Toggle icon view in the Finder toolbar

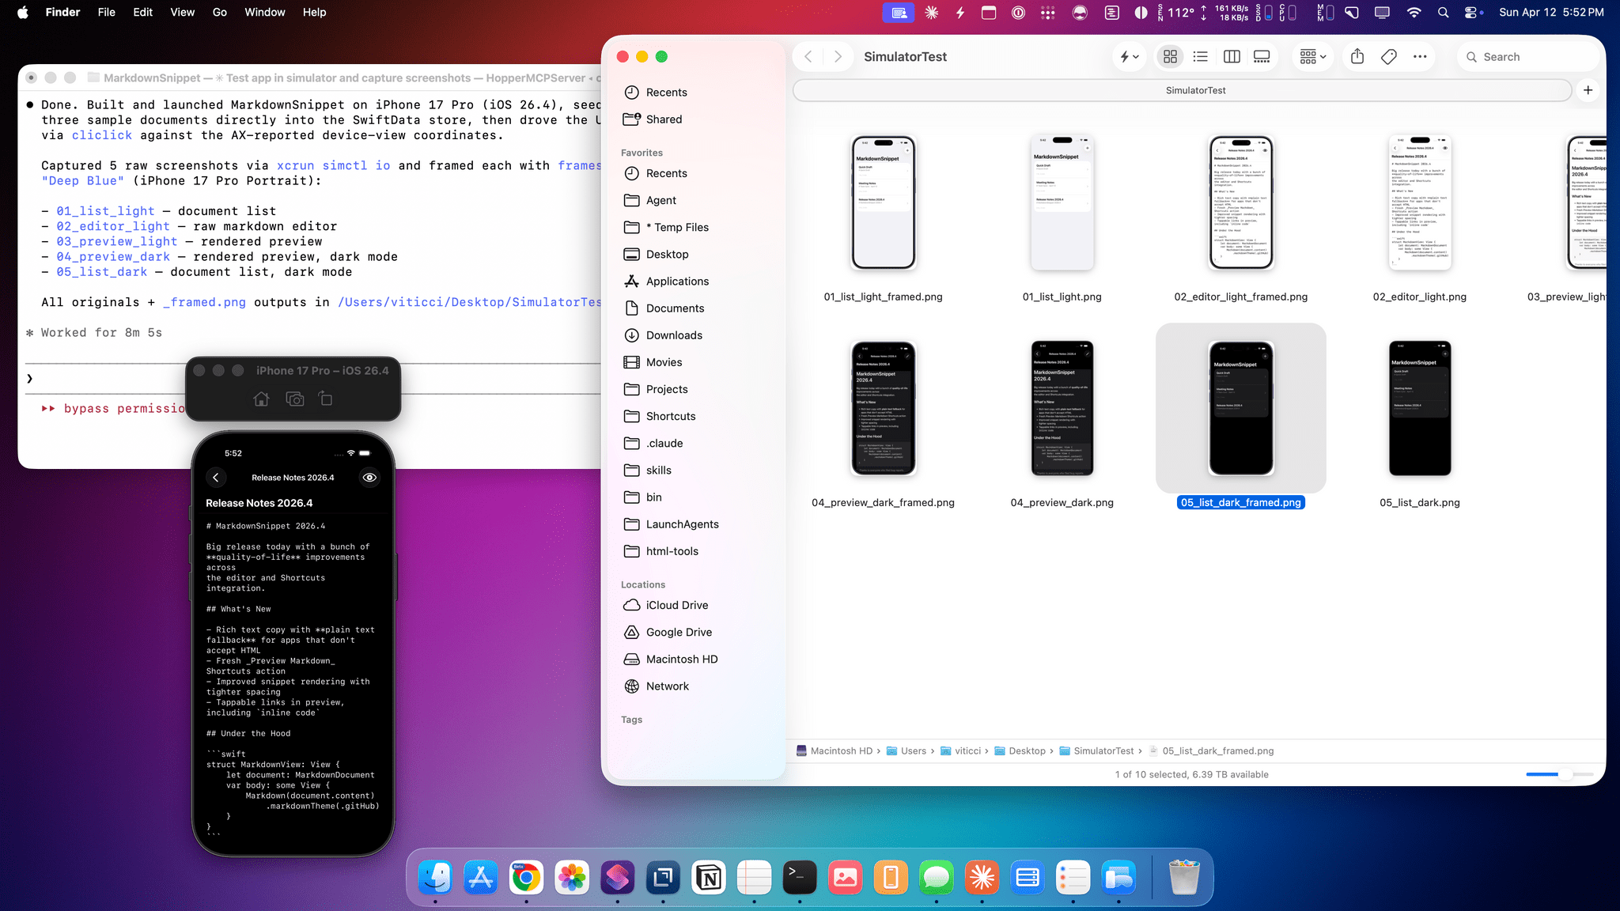tap(1170, 56)
